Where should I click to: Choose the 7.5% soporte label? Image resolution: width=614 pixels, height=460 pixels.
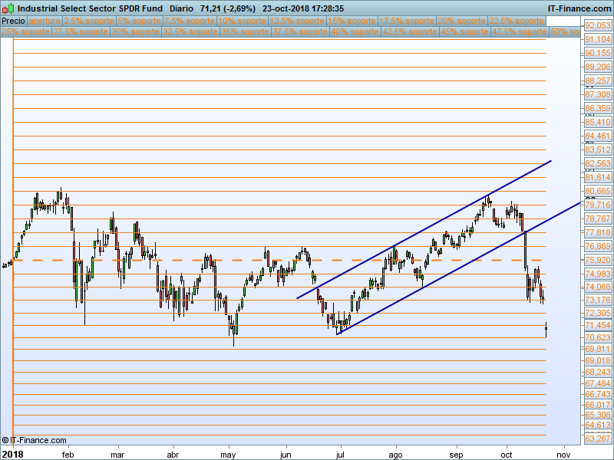click(190, 21)
